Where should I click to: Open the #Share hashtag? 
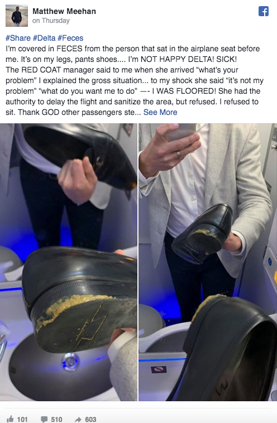pos(18,38)
